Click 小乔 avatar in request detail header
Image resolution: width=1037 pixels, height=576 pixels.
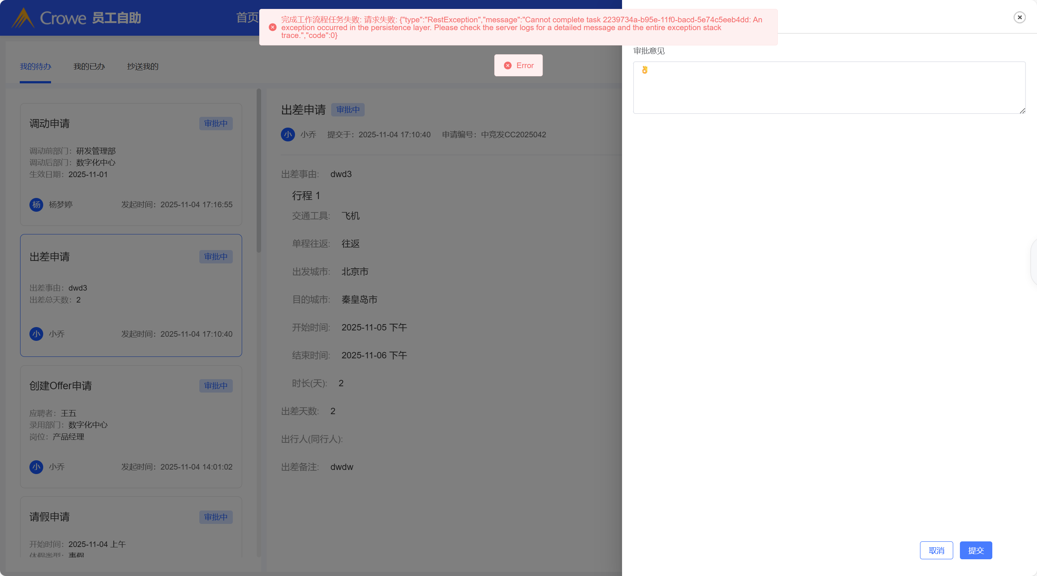pyautogui.click(x=288, y=134)
